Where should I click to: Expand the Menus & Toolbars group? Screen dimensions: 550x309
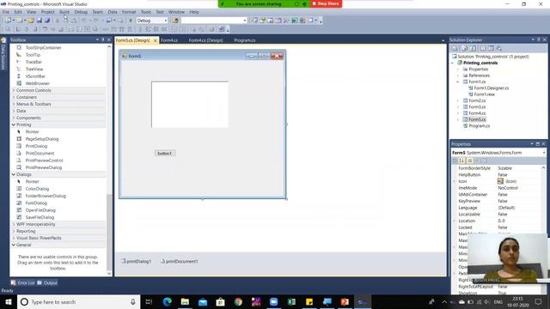[x=34, y=104]
